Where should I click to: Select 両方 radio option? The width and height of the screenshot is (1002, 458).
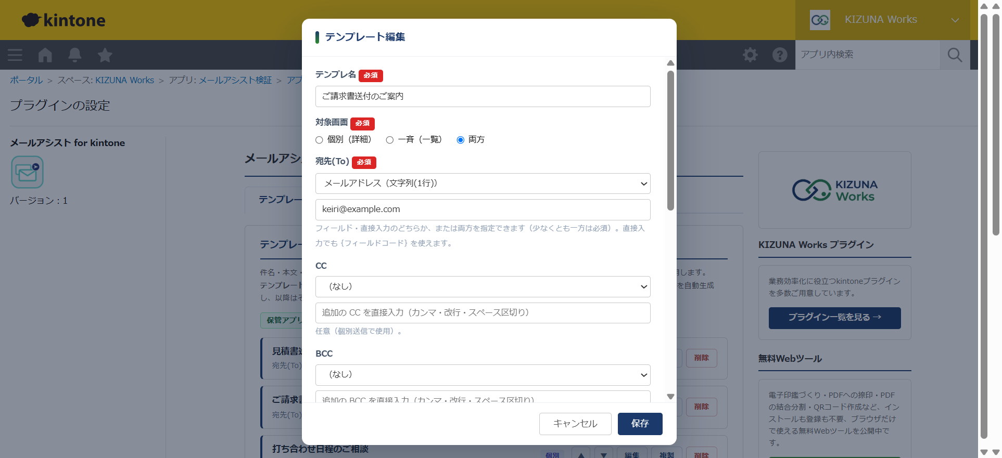[x=460, y=140]
